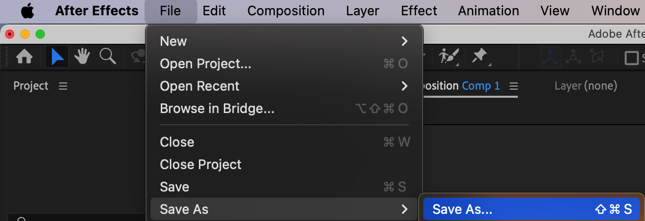Image resolution: width=645 pixels, height=221 pixels.
Task: Select the Roto Brush tool
Action: pos(449,57)
